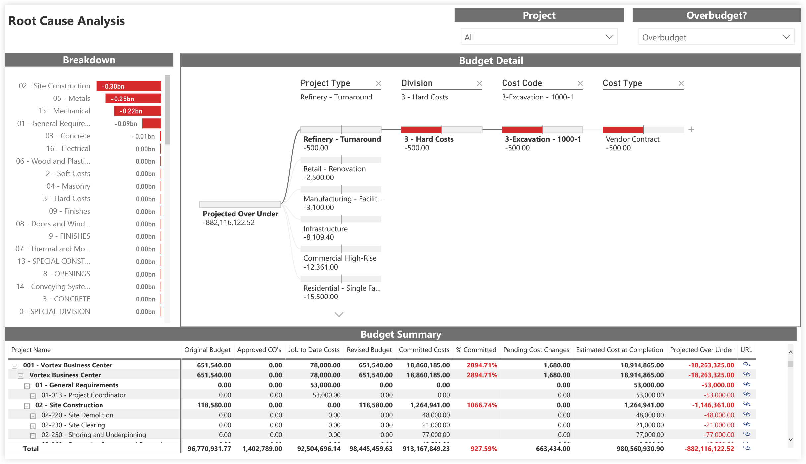Sort by the Revised Budget column header
The height and width of the screenshot is (464, 806).
369,350
